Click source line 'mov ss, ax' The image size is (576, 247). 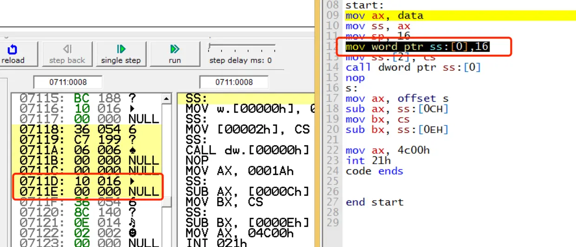[x=378, y=26]
